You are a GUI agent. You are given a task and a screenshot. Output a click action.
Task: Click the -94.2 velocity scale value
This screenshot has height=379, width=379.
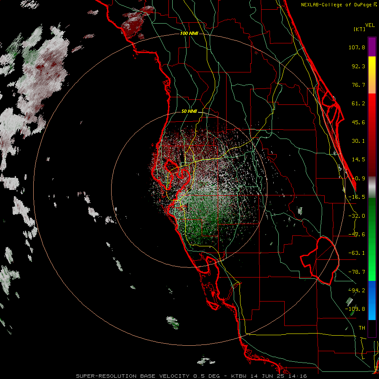point(357,290)
